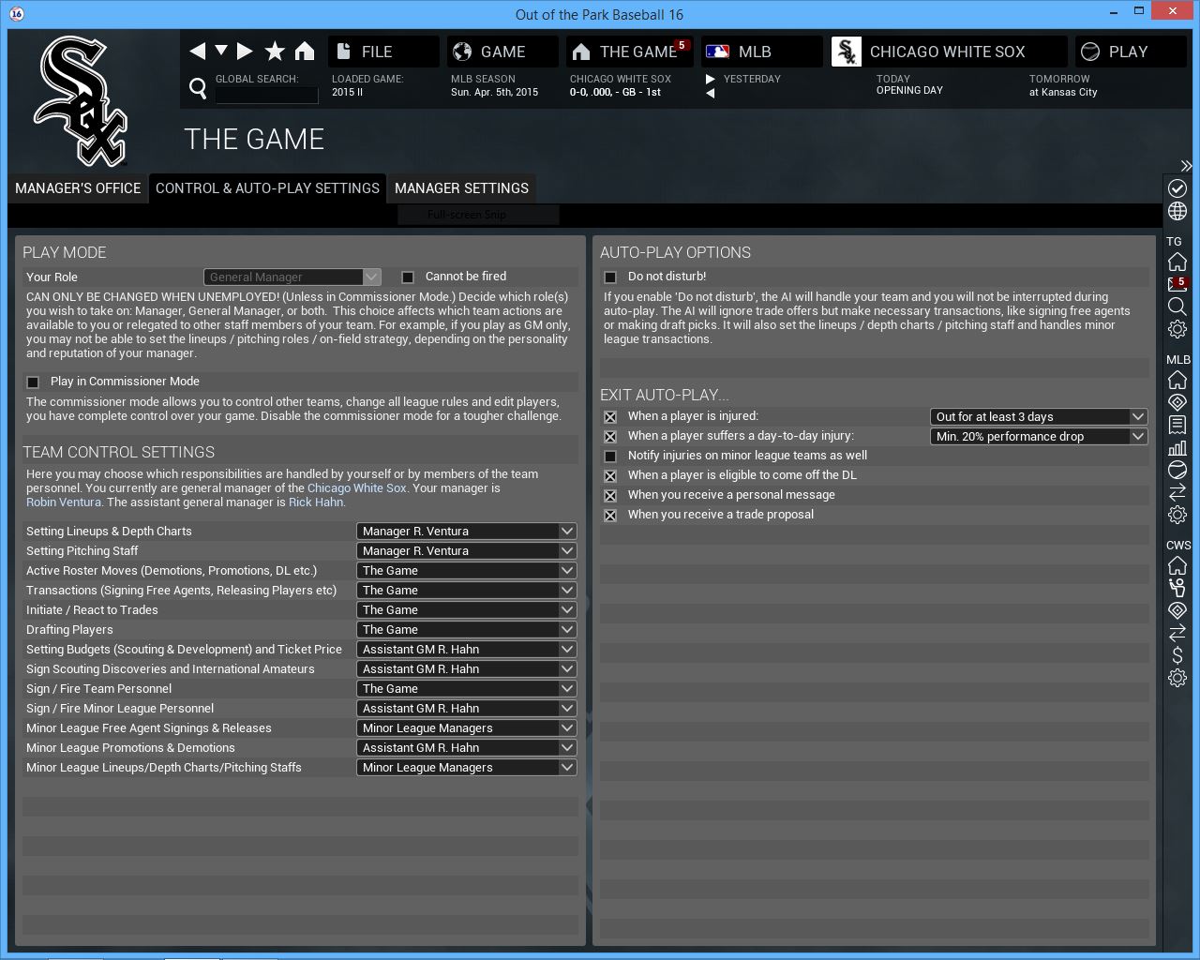Click the MLB statistics bar chart icon

coord(1177,447)
